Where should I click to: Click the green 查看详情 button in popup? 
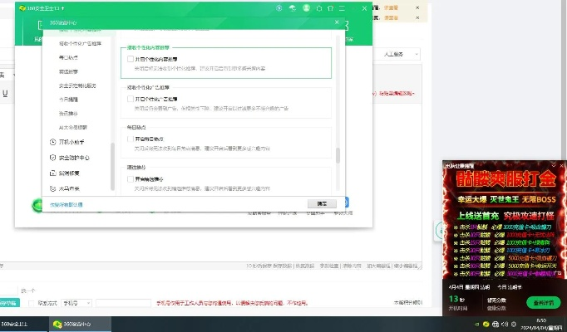pos(544,302)
